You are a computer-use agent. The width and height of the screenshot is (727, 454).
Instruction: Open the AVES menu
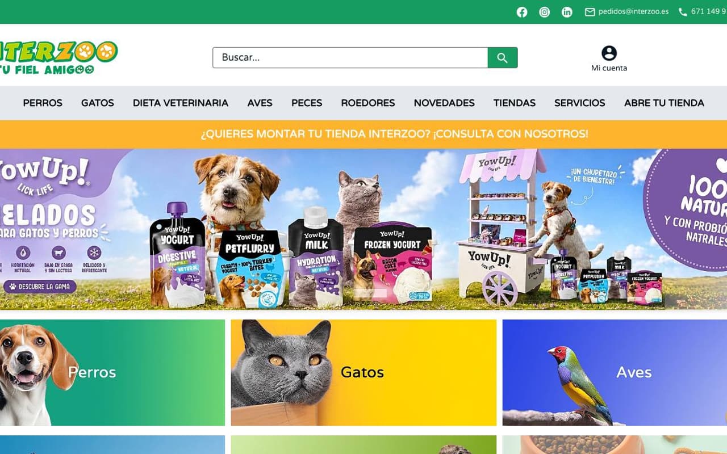[x=260, y=103]
